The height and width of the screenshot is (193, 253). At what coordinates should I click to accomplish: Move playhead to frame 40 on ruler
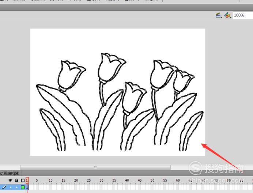[x=127, y=180]
